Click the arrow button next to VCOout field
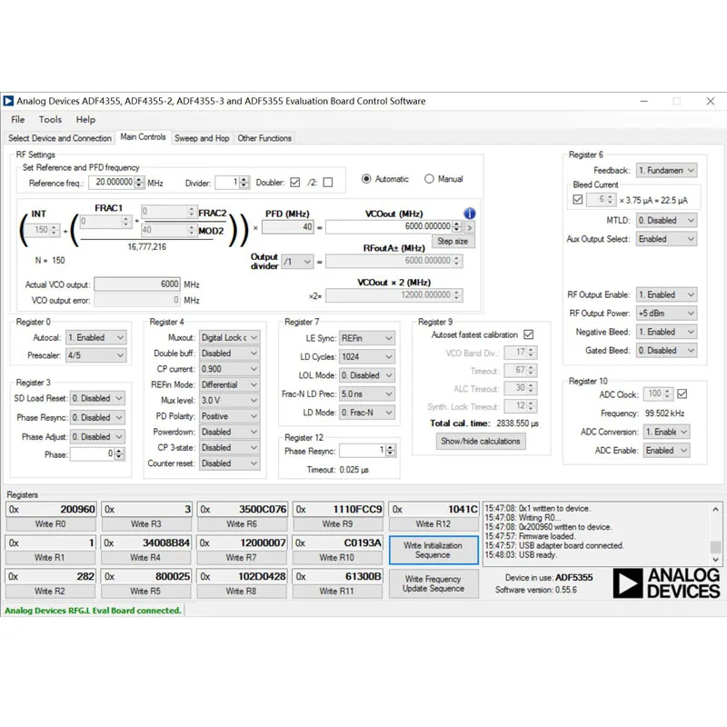The image size is (727, 727). [x=469, y=228]
